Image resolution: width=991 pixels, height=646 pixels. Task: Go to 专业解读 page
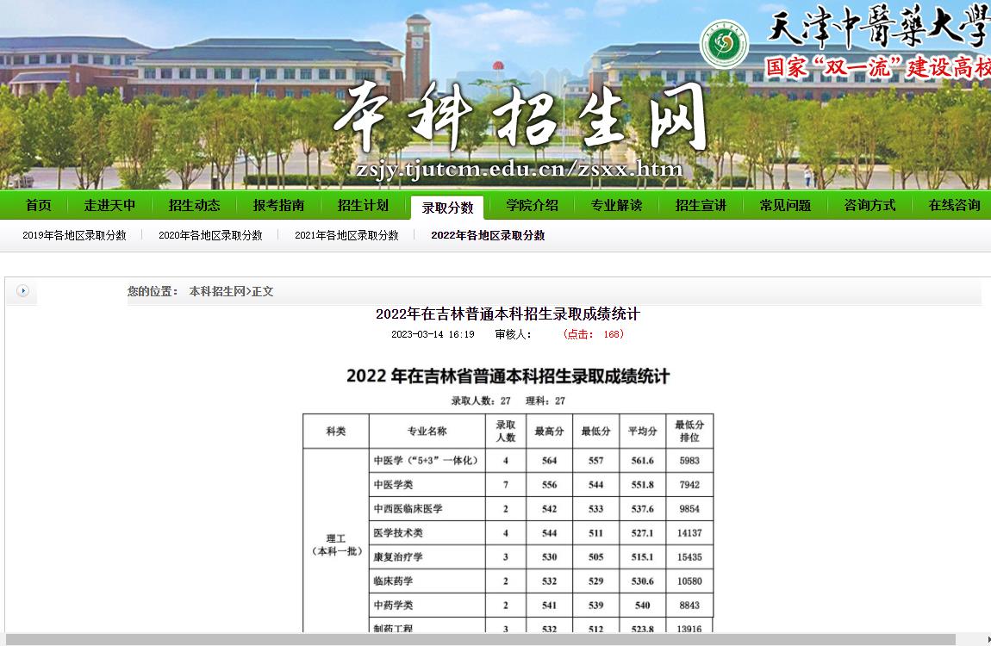point(616,205)
